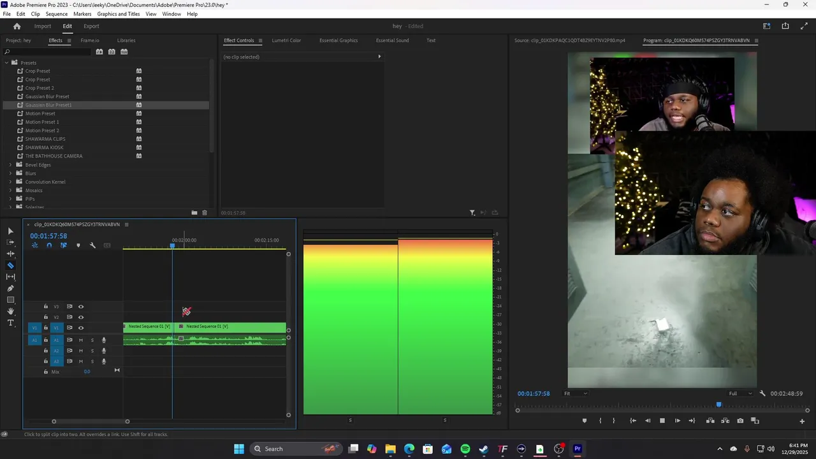
Task: Select the Type tool
Action: point(11,323)
